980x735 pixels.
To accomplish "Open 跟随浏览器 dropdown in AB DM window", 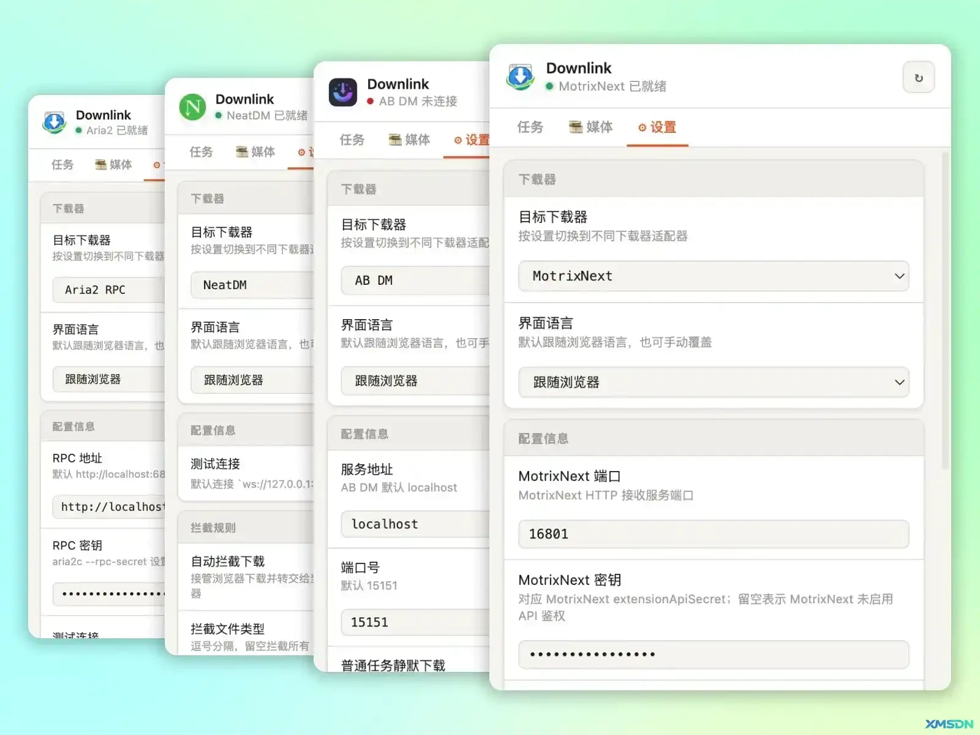I will click(415, 381).
